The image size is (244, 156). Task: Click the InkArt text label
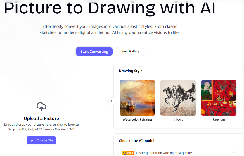click(178, 119)
